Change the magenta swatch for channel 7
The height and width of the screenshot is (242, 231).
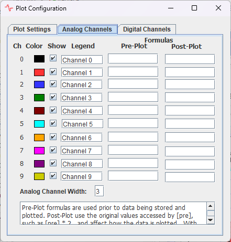(x=39, y=151)
